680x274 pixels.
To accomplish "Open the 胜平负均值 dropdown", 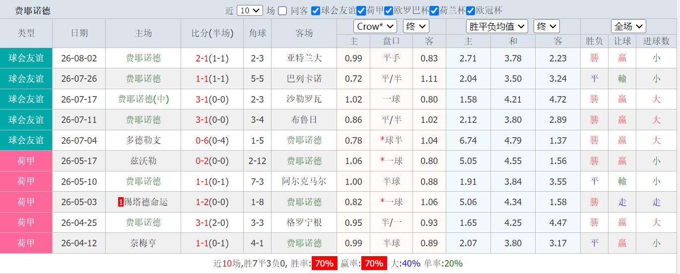I will [x=496, y=26].
